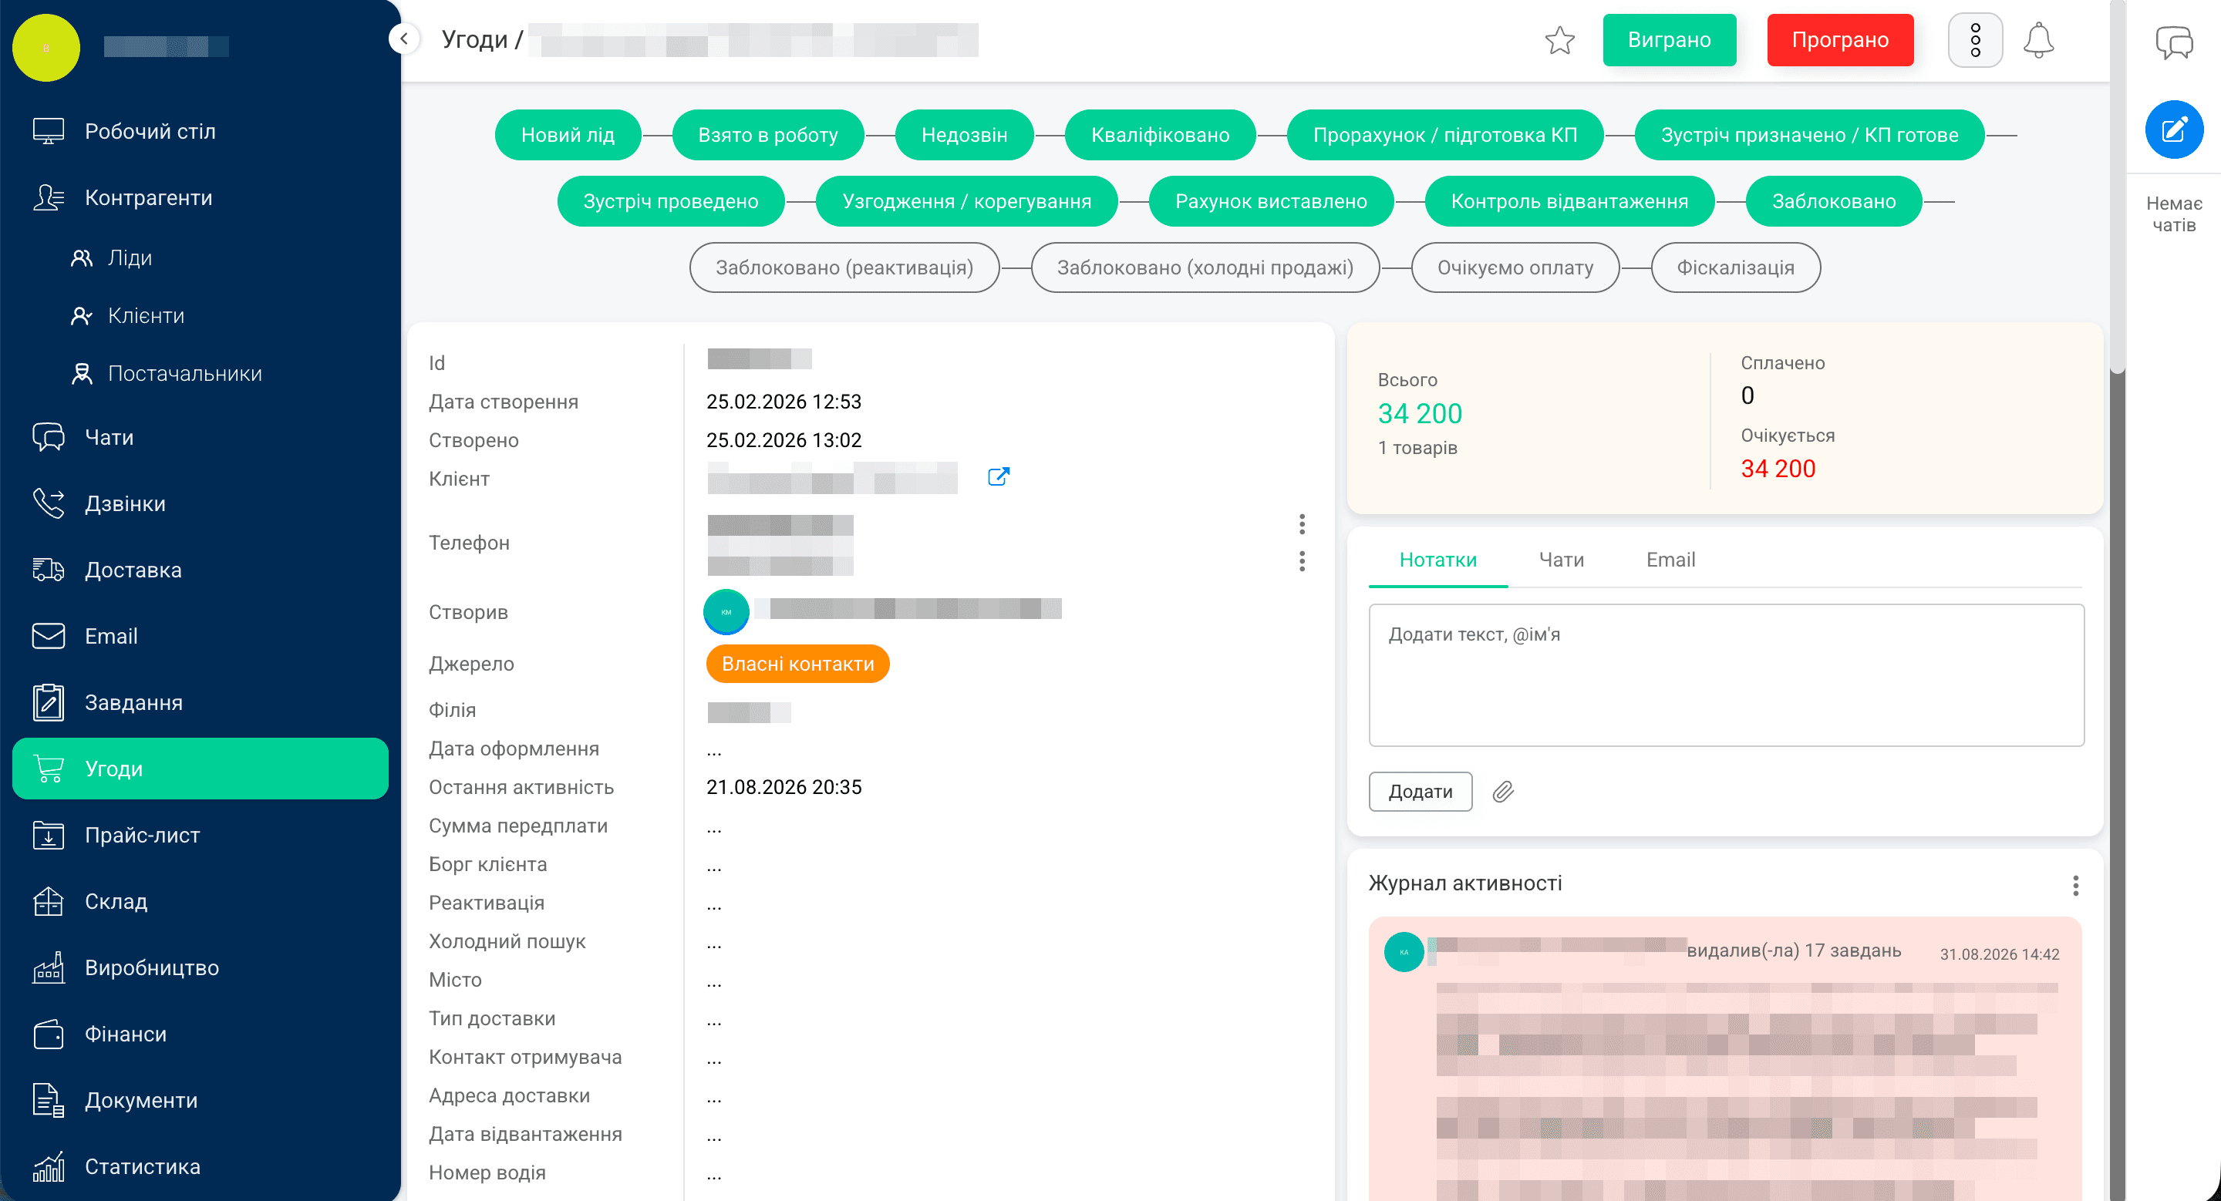Select the Рахунок виставлено stage
2221x1201 pixels.
pyautogui.click(x=1271, y=202)
